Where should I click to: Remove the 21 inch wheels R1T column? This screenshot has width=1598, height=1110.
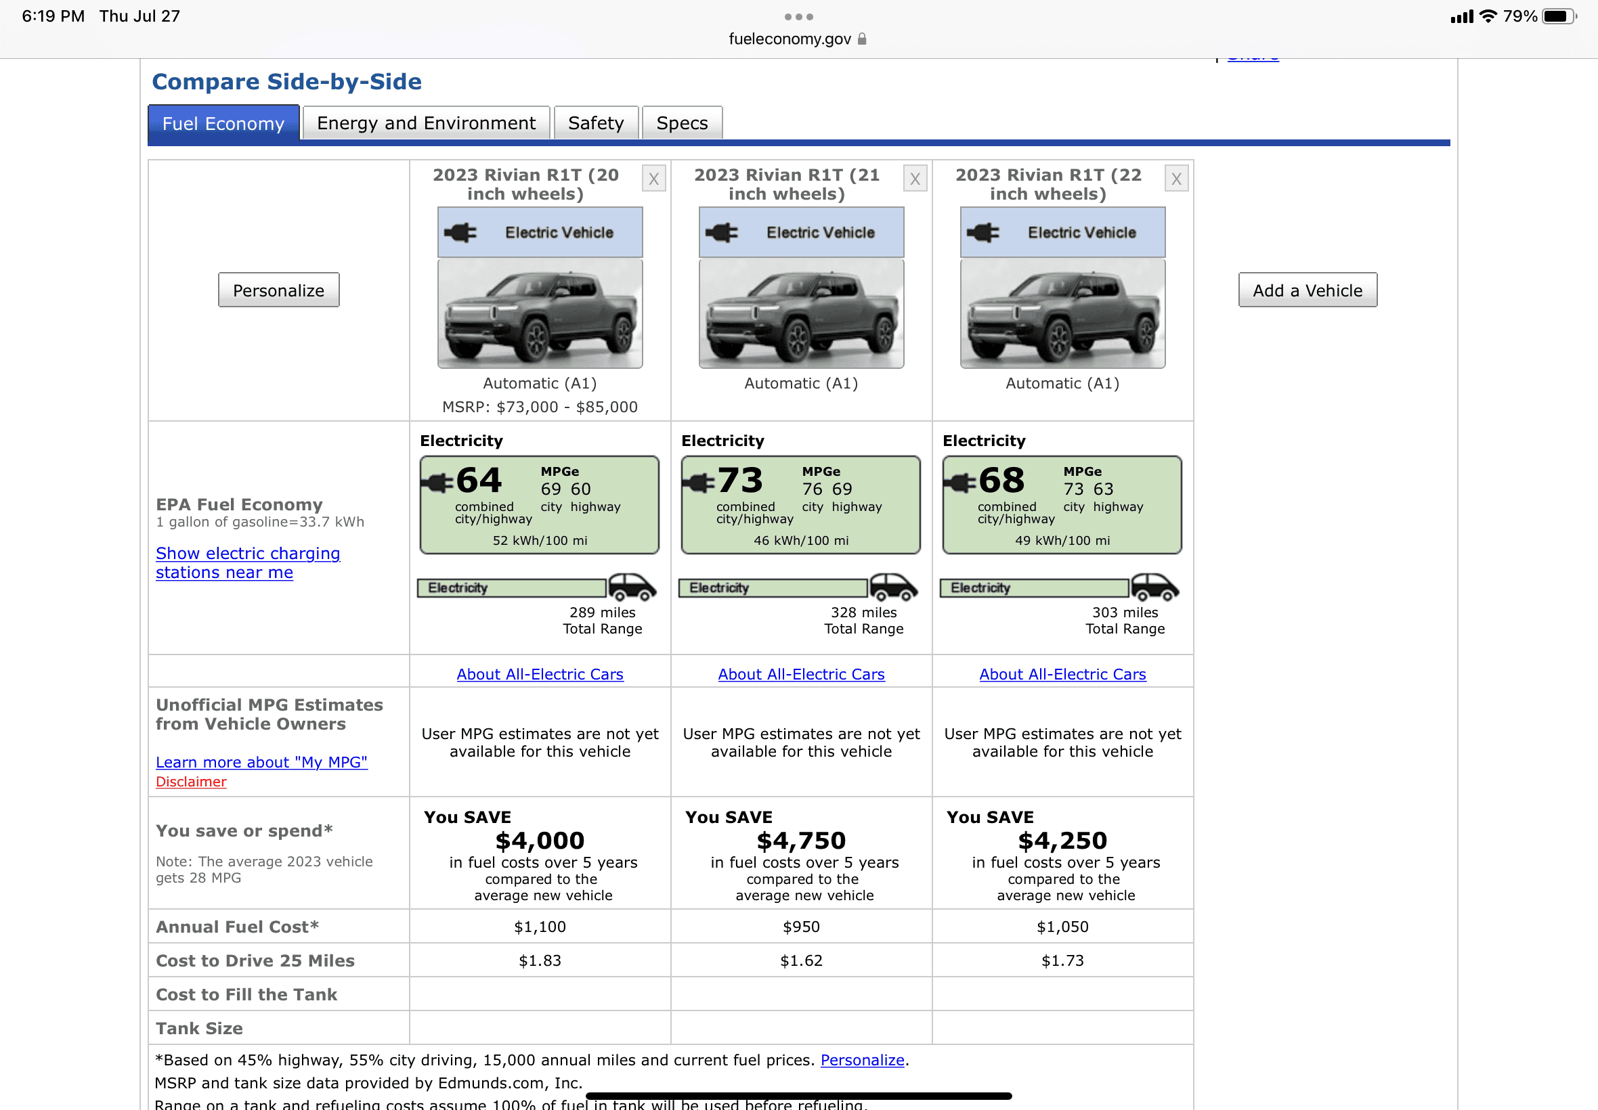[915, 179]
